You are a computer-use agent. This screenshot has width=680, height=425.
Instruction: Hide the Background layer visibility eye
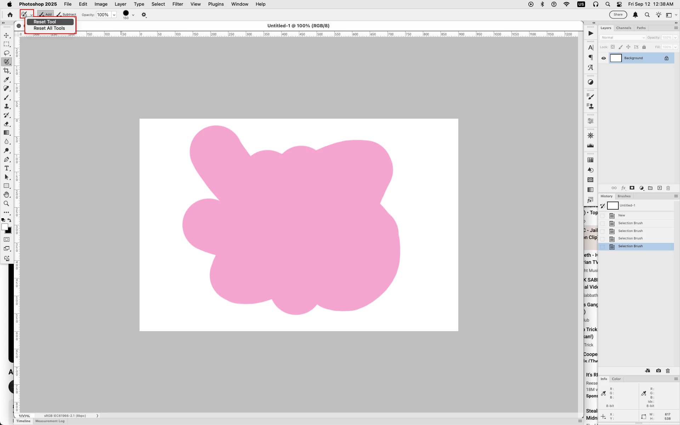604,58
